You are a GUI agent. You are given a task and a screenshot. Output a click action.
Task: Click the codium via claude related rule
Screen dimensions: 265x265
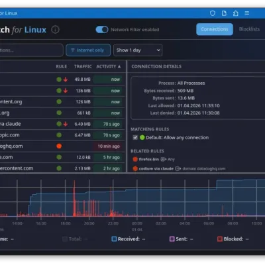[179, 169]
